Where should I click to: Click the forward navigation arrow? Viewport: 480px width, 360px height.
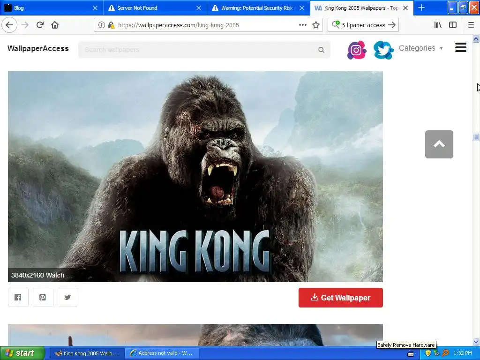pyautogui.click(x=25, y=25)
